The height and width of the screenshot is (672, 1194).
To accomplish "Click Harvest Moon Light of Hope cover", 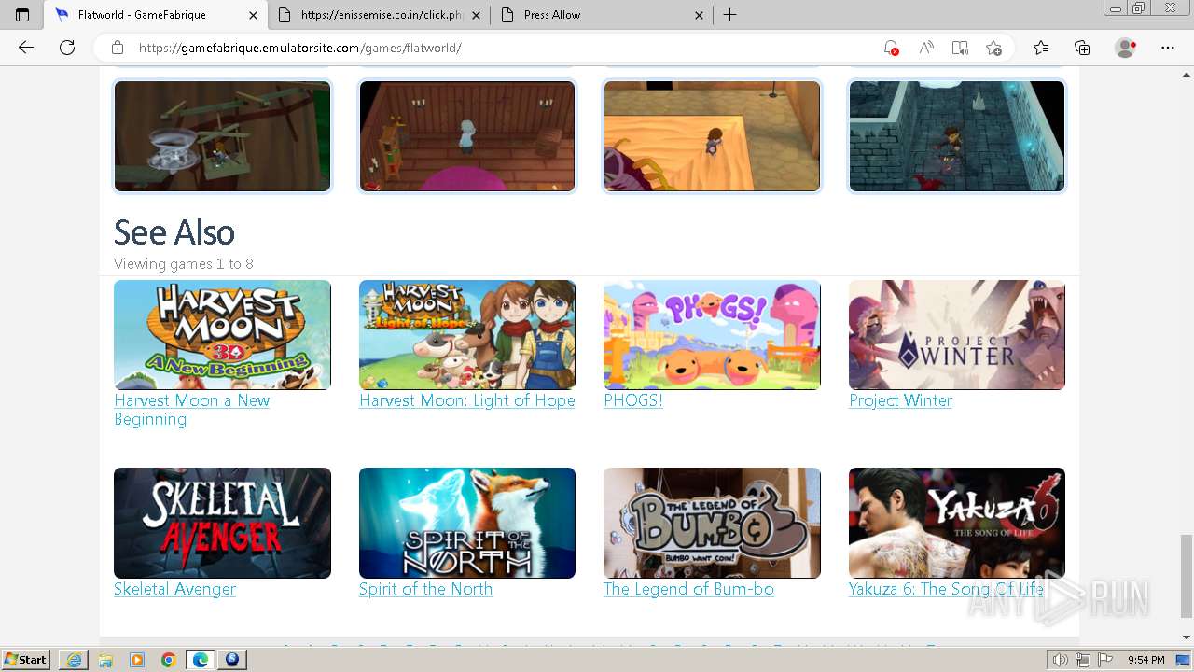I will tap(467, 335).
